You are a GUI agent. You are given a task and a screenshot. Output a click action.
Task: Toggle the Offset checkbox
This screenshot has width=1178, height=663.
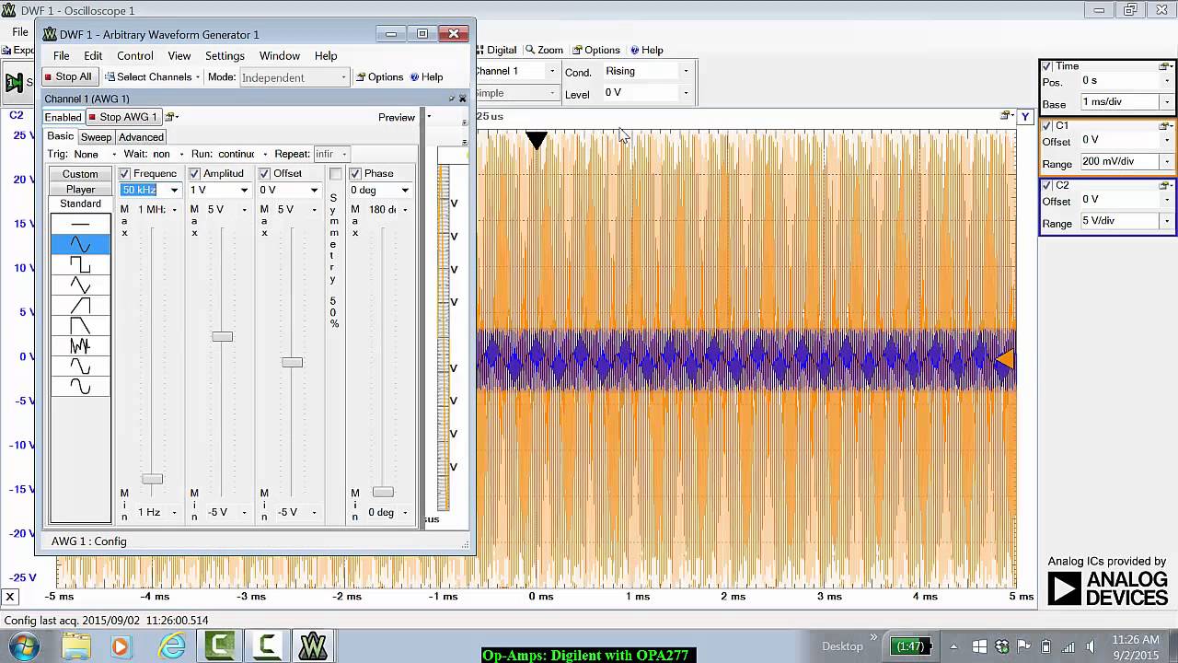click(x=265, y=173)
